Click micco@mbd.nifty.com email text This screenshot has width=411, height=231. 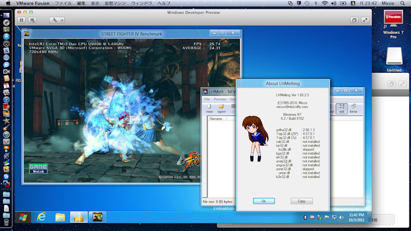click(x=292, y=107)
